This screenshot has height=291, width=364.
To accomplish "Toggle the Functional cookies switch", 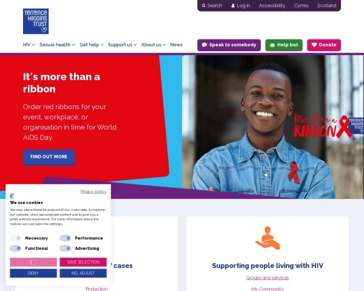I will click(16, 249).
